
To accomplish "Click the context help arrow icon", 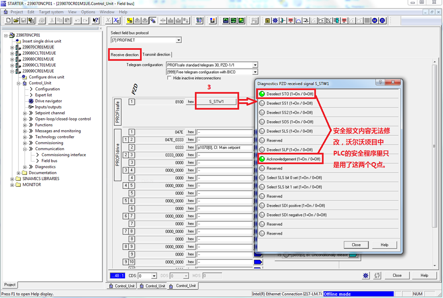I will click(95, 20).
